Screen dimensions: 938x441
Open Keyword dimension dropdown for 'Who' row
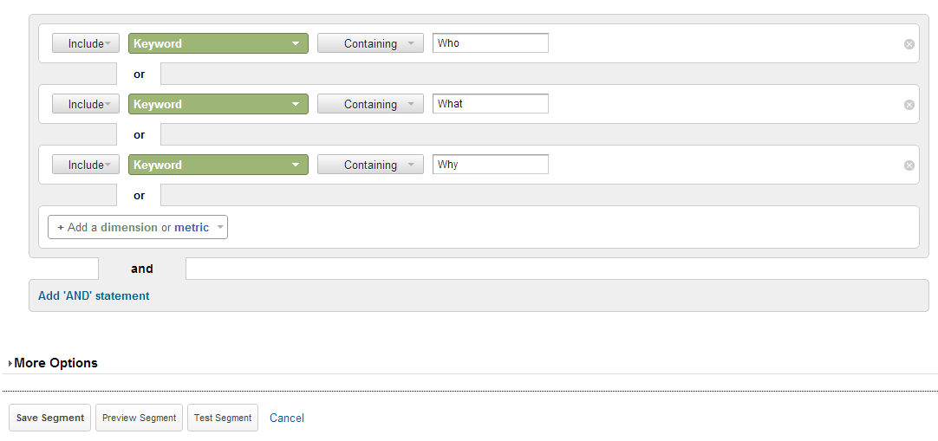218,43
